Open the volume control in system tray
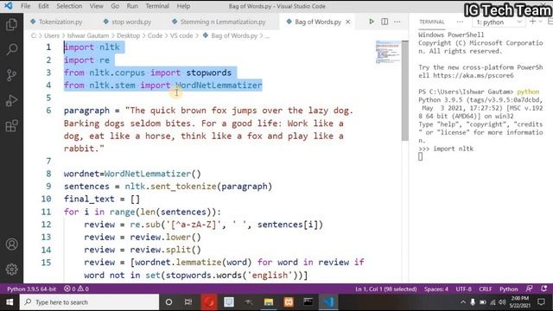 pyautogui.click(x=502, y=302)
